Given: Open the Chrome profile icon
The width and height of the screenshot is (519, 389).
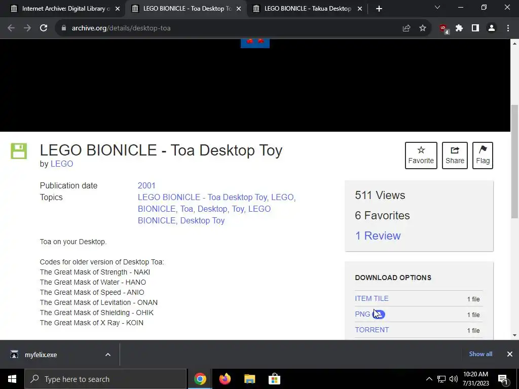Looking at the screenshot, I should point(492,28).
